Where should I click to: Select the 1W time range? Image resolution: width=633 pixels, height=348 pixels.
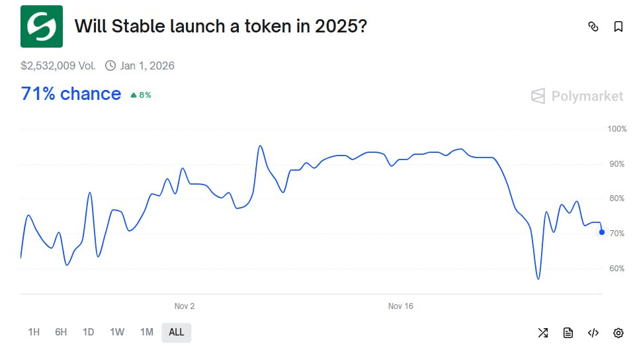[x=117, y=332]
